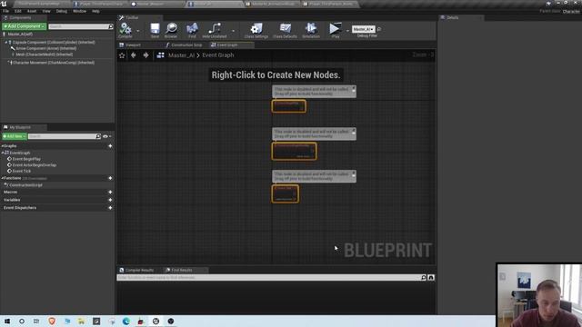Switch to the Construction Script tab
The image size is (582, 327).
point(184,45)
